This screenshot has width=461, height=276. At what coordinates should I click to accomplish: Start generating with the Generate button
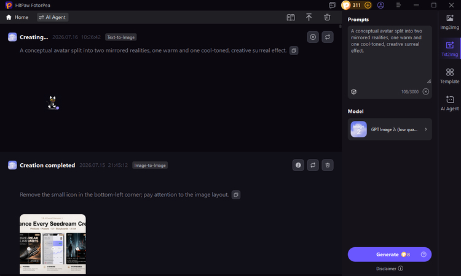390,255
